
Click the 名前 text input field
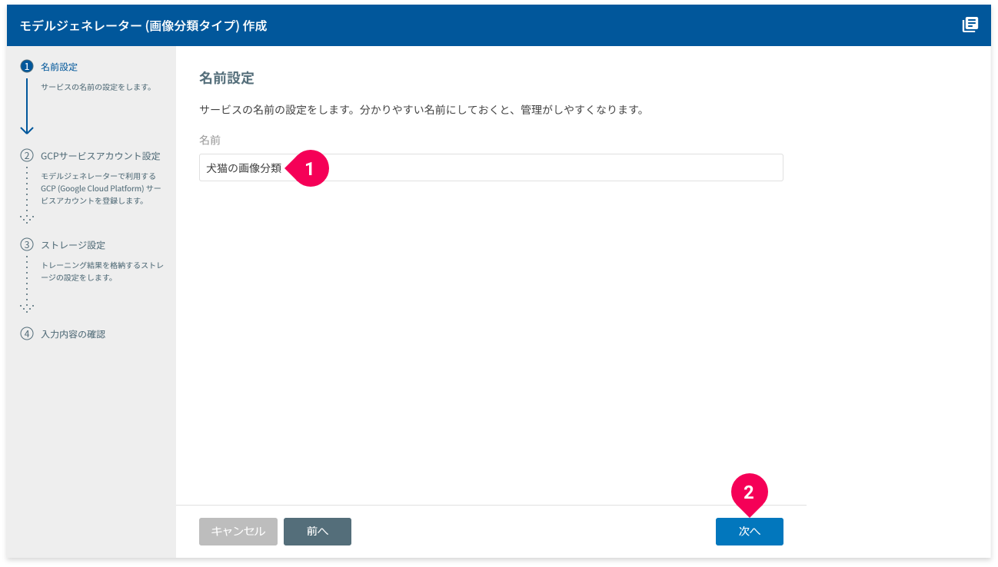point(491,167)
